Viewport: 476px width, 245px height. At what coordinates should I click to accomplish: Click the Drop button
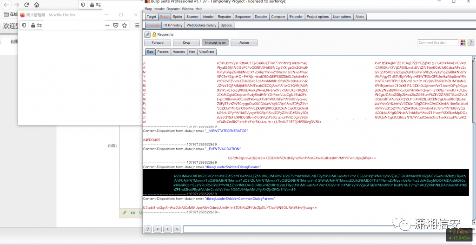tap(186, 42)
